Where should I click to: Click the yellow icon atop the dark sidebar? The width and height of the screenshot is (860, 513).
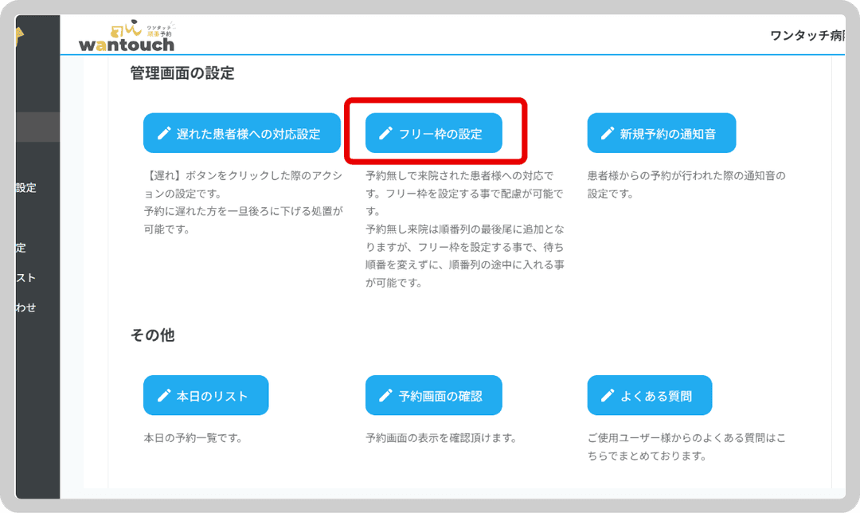pyautogui.click(x=19, y=37)
